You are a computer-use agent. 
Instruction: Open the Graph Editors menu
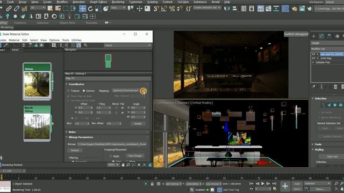click(x=98, y=2)
